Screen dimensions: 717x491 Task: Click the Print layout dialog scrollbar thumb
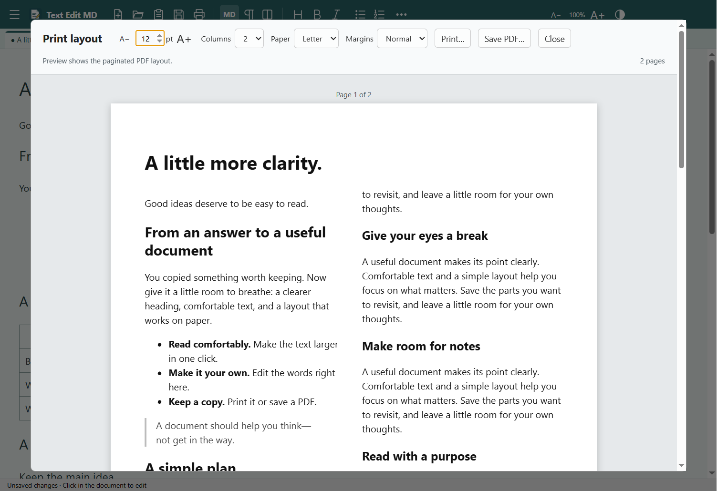click(681, 100)
